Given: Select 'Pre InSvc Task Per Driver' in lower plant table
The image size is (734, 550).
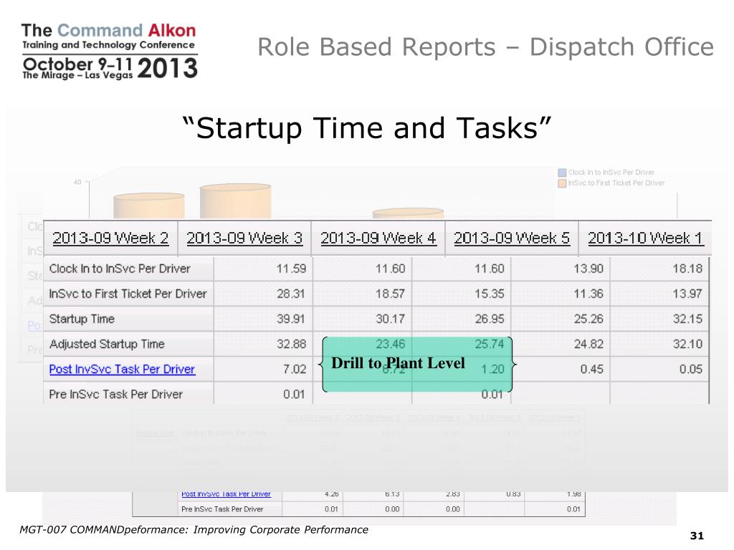Looking at the screenshot, I should coord(222,509).
